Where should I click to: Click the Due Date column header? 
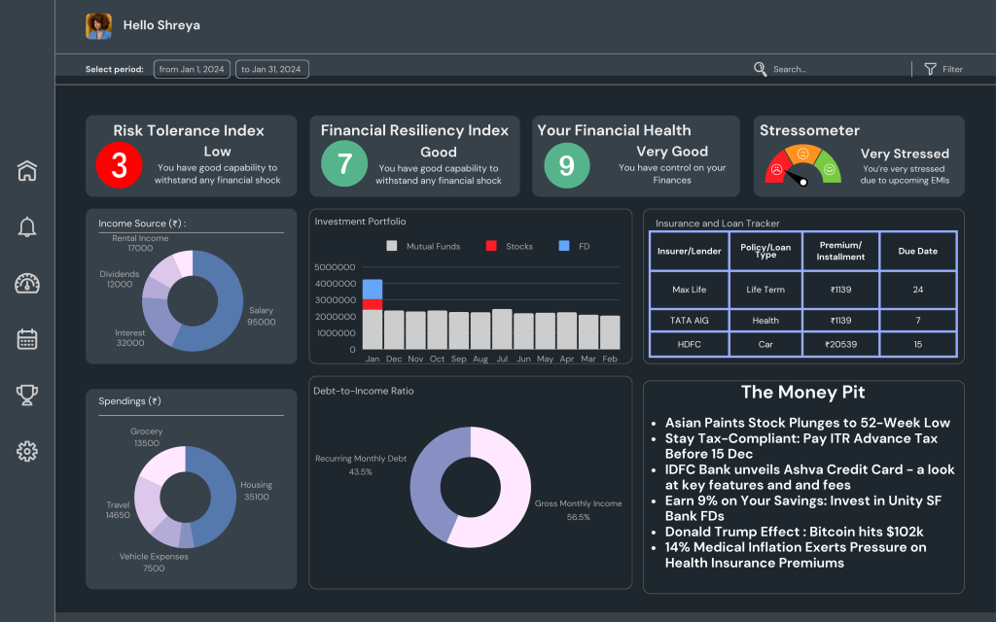click(x=917, y=251)
